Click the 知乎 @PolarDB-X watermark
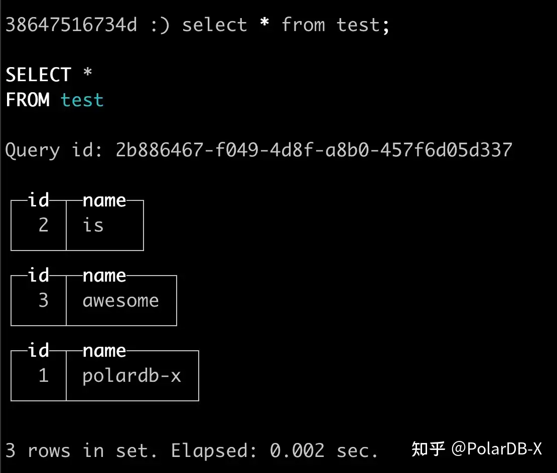 [x=476, y=449]
